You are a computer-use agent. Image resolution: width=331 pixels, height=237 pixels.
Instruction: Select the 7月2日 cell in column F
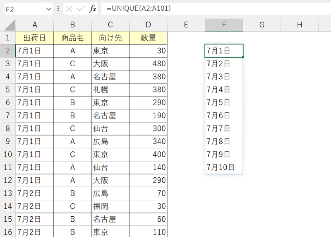224,64
